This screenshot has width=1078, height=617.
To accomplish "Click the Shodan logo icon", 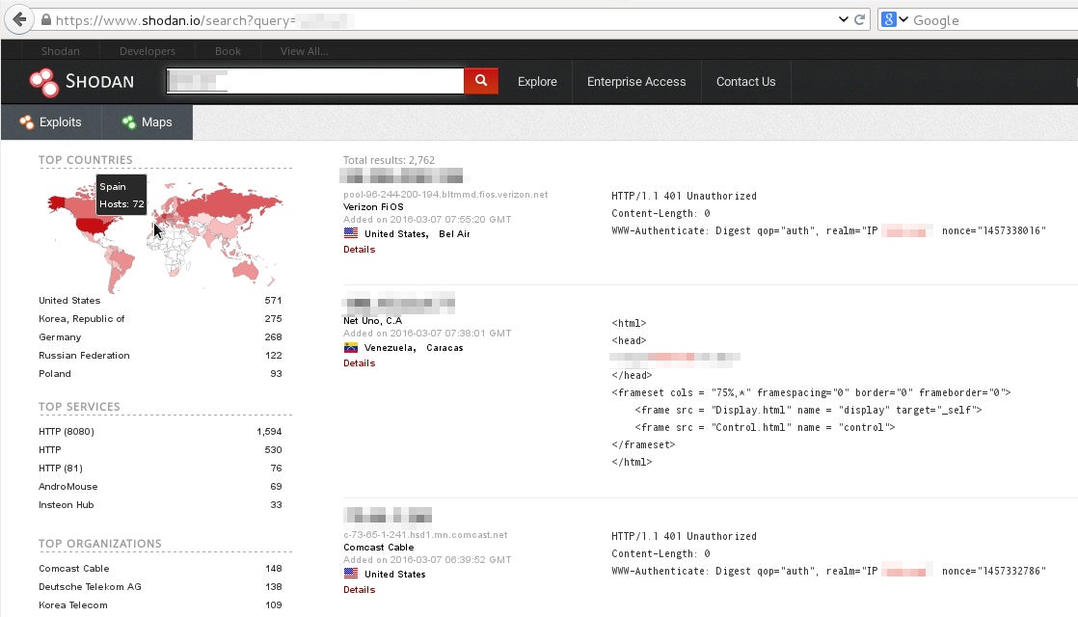I will tap(44, 82).
